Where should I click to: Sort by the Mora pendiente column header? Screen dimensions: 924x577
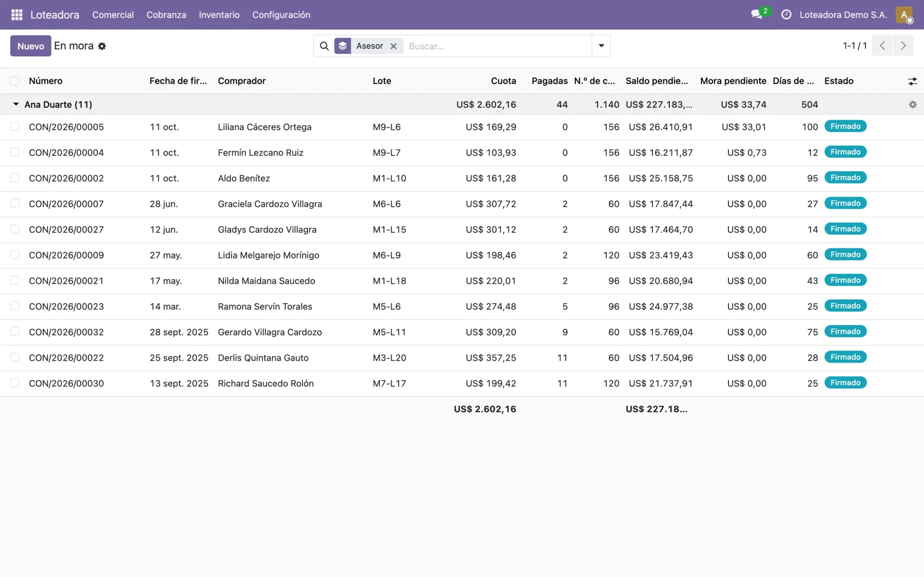pyautogui.click(x=733, y=81)
